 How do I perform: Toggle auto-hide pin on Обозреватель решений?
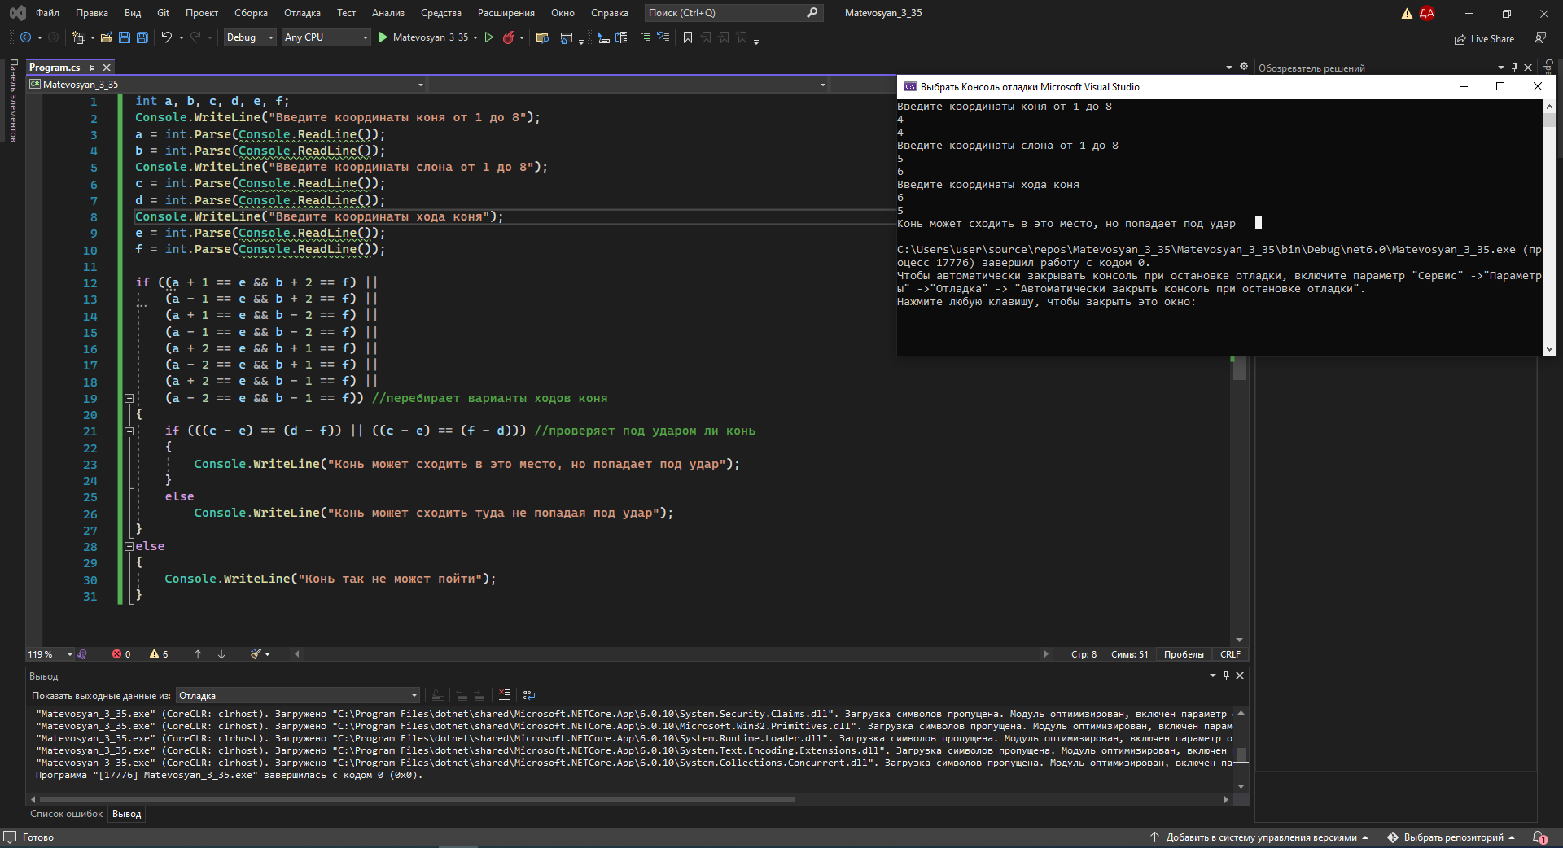tap(1513, 68)
